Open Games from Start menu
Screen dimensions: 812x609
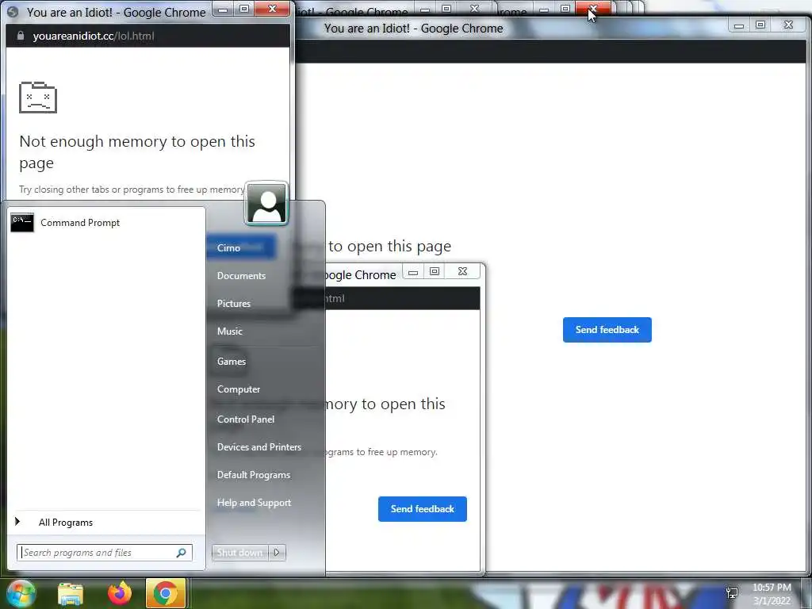click(232, 362)
